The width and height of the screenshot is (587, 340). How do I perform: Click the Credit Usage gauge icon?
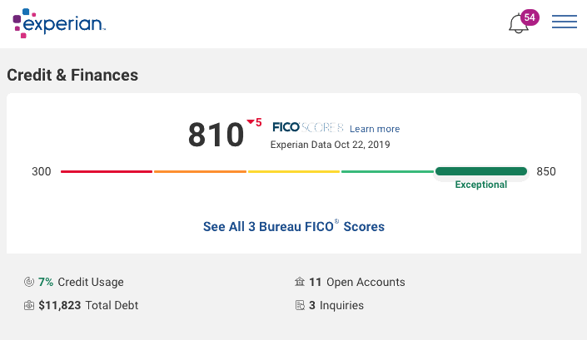[x=29, y=282]
